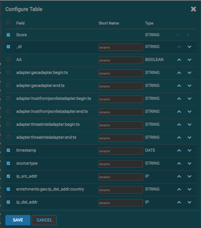
Task: Move ip_src_addr field up
Action: point(179,176)
